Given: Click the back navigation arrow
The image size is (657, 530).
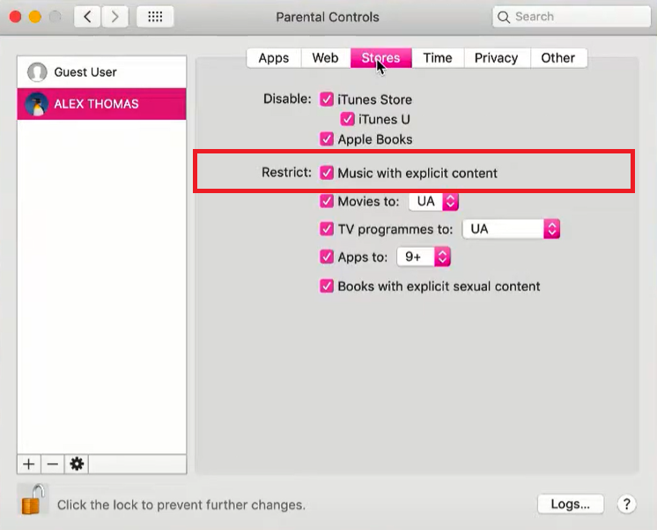Looking at the screenshot, I should (87, 17).
